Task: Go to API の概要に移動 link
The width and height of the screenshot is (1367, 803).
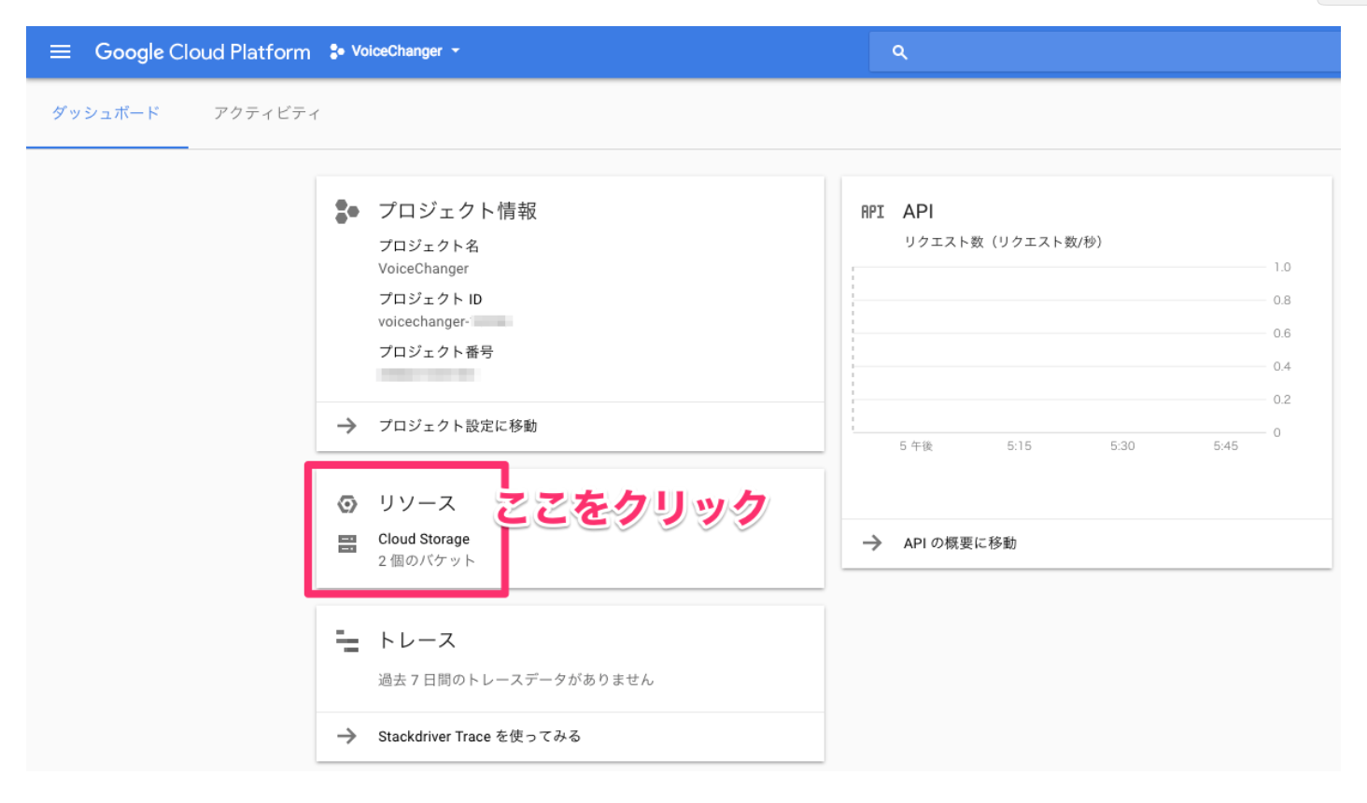Action: [x=960, y=543]
